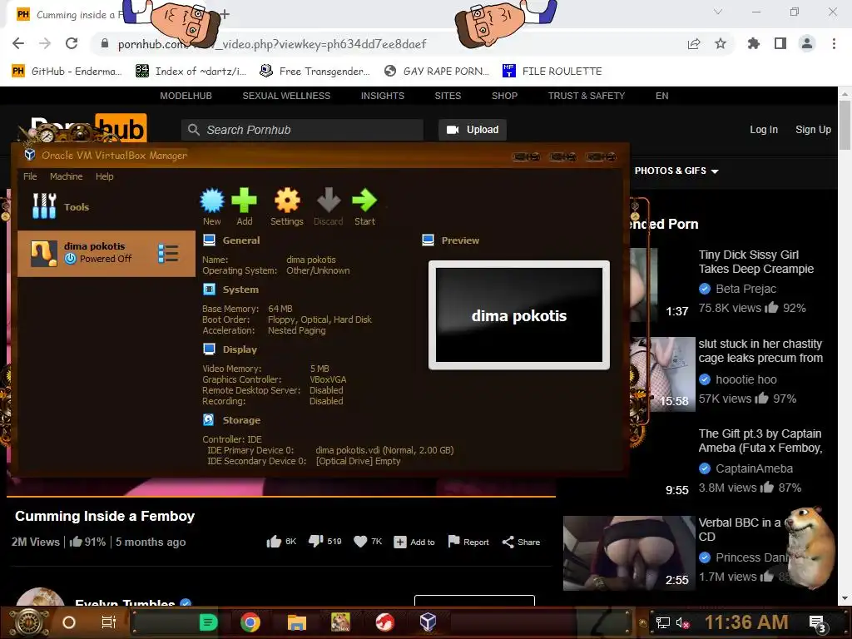Open Task View on the taskbar
852x639 pixels.
tap(109, 622)
